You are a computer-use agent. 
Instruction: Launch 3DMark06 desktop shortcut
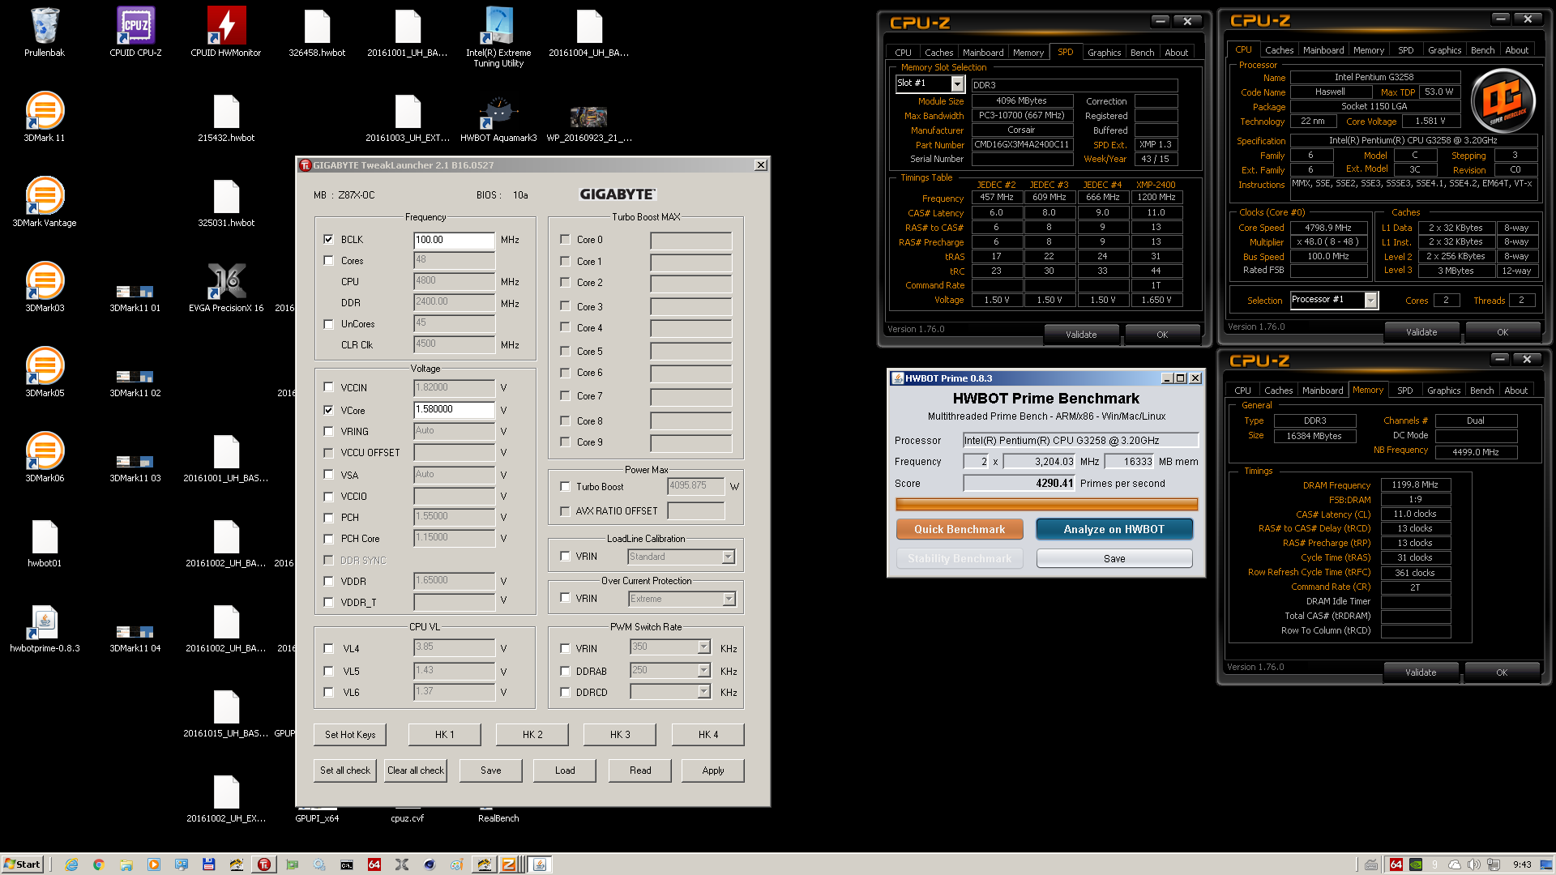pos(45,458)
